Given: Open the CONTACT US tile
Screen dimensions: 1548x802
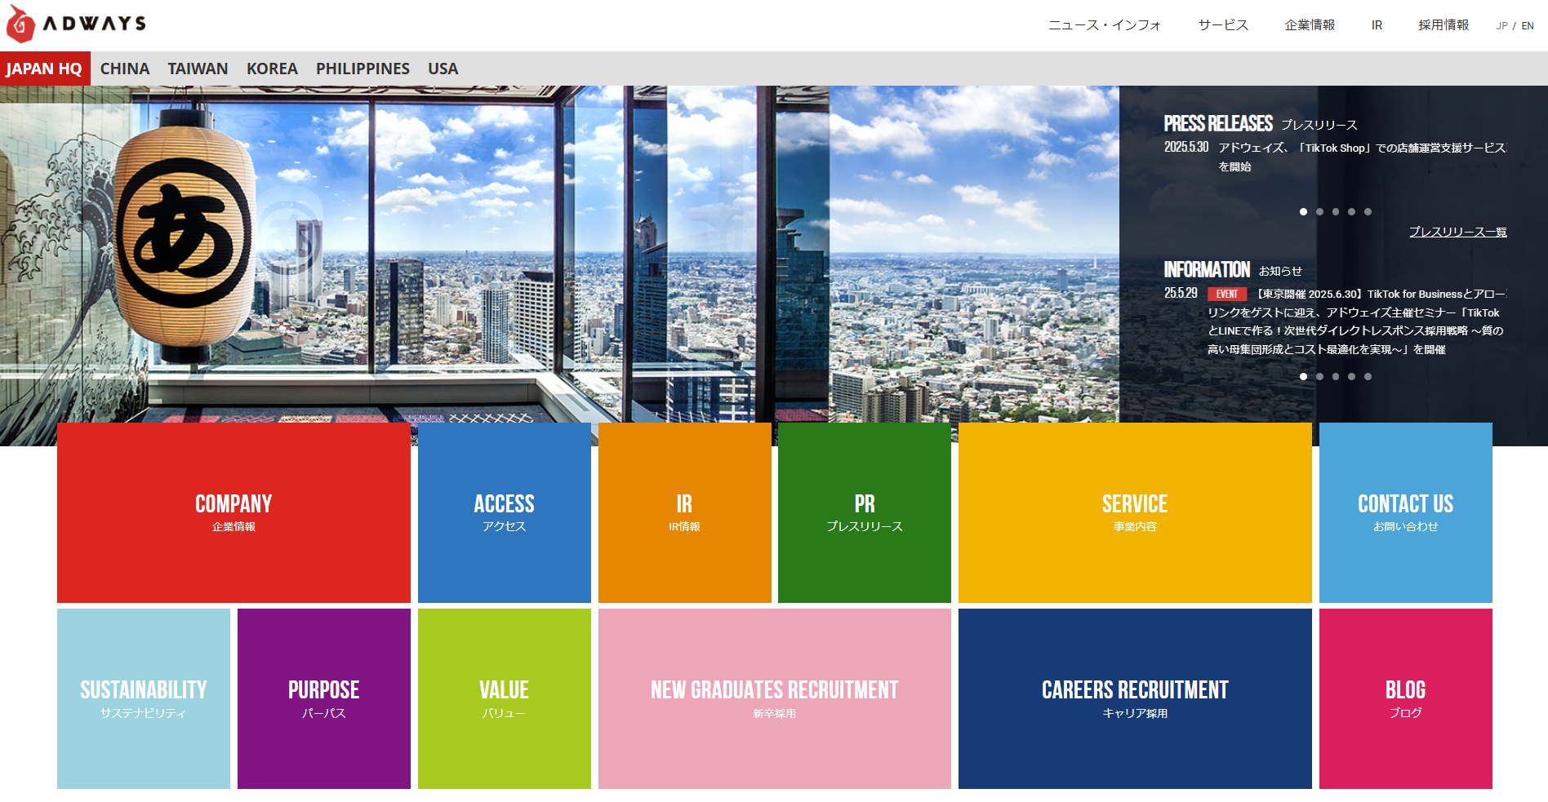Looking at the screenshot, I should click(1406, 512).
